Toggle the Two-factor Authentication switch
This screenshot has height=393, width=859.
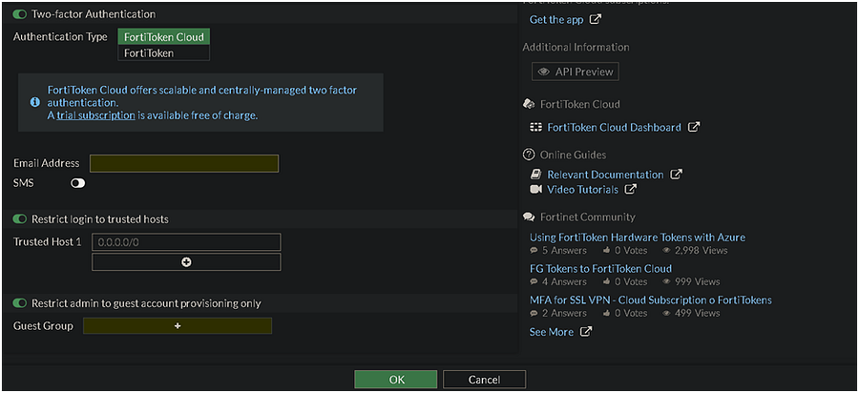tap(20, 14)
